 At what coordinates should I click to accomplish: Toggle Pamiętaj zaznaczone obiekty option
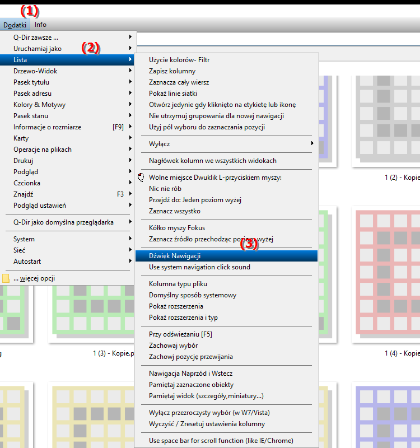coord(226,385)
